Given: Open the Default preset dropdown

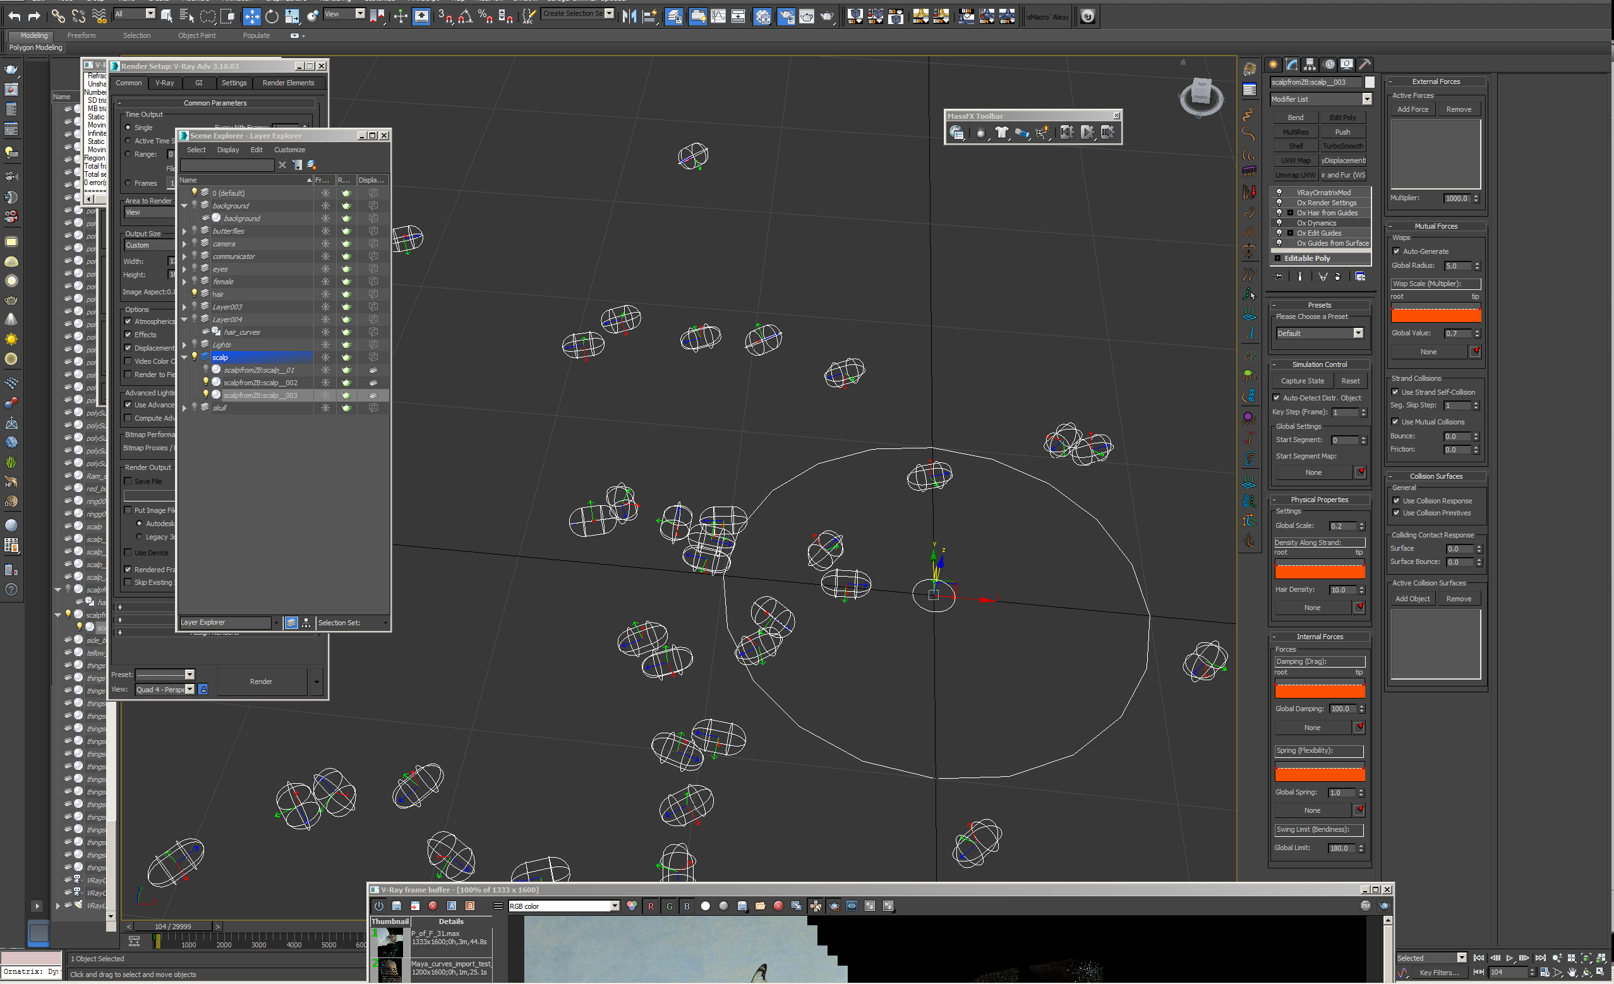Looking at the screenshot, I should click(1359, 333).
